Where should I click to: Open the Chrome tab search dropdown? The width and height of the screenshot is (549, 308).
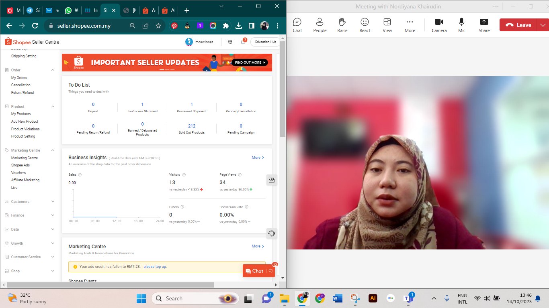(x=222, y=6)
